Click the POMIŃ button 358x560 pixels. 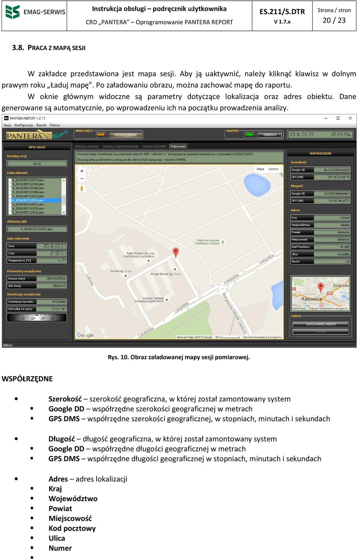321,331
